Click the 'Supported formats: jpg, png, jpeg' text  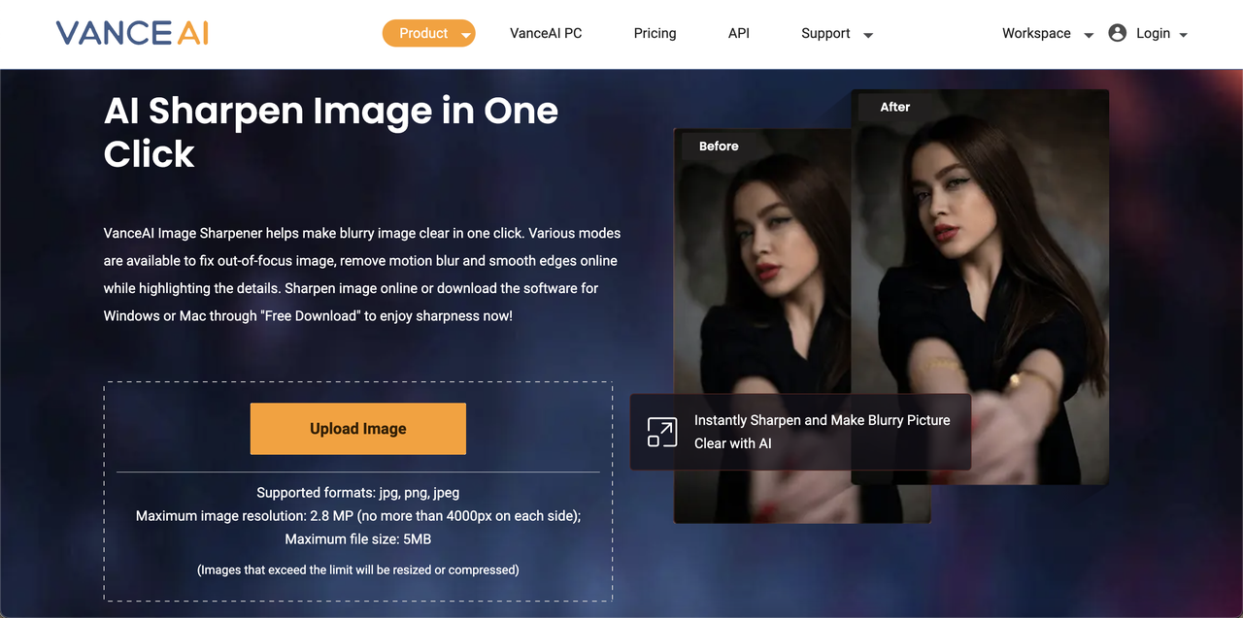pyautogui.click(x=358, y=493)
